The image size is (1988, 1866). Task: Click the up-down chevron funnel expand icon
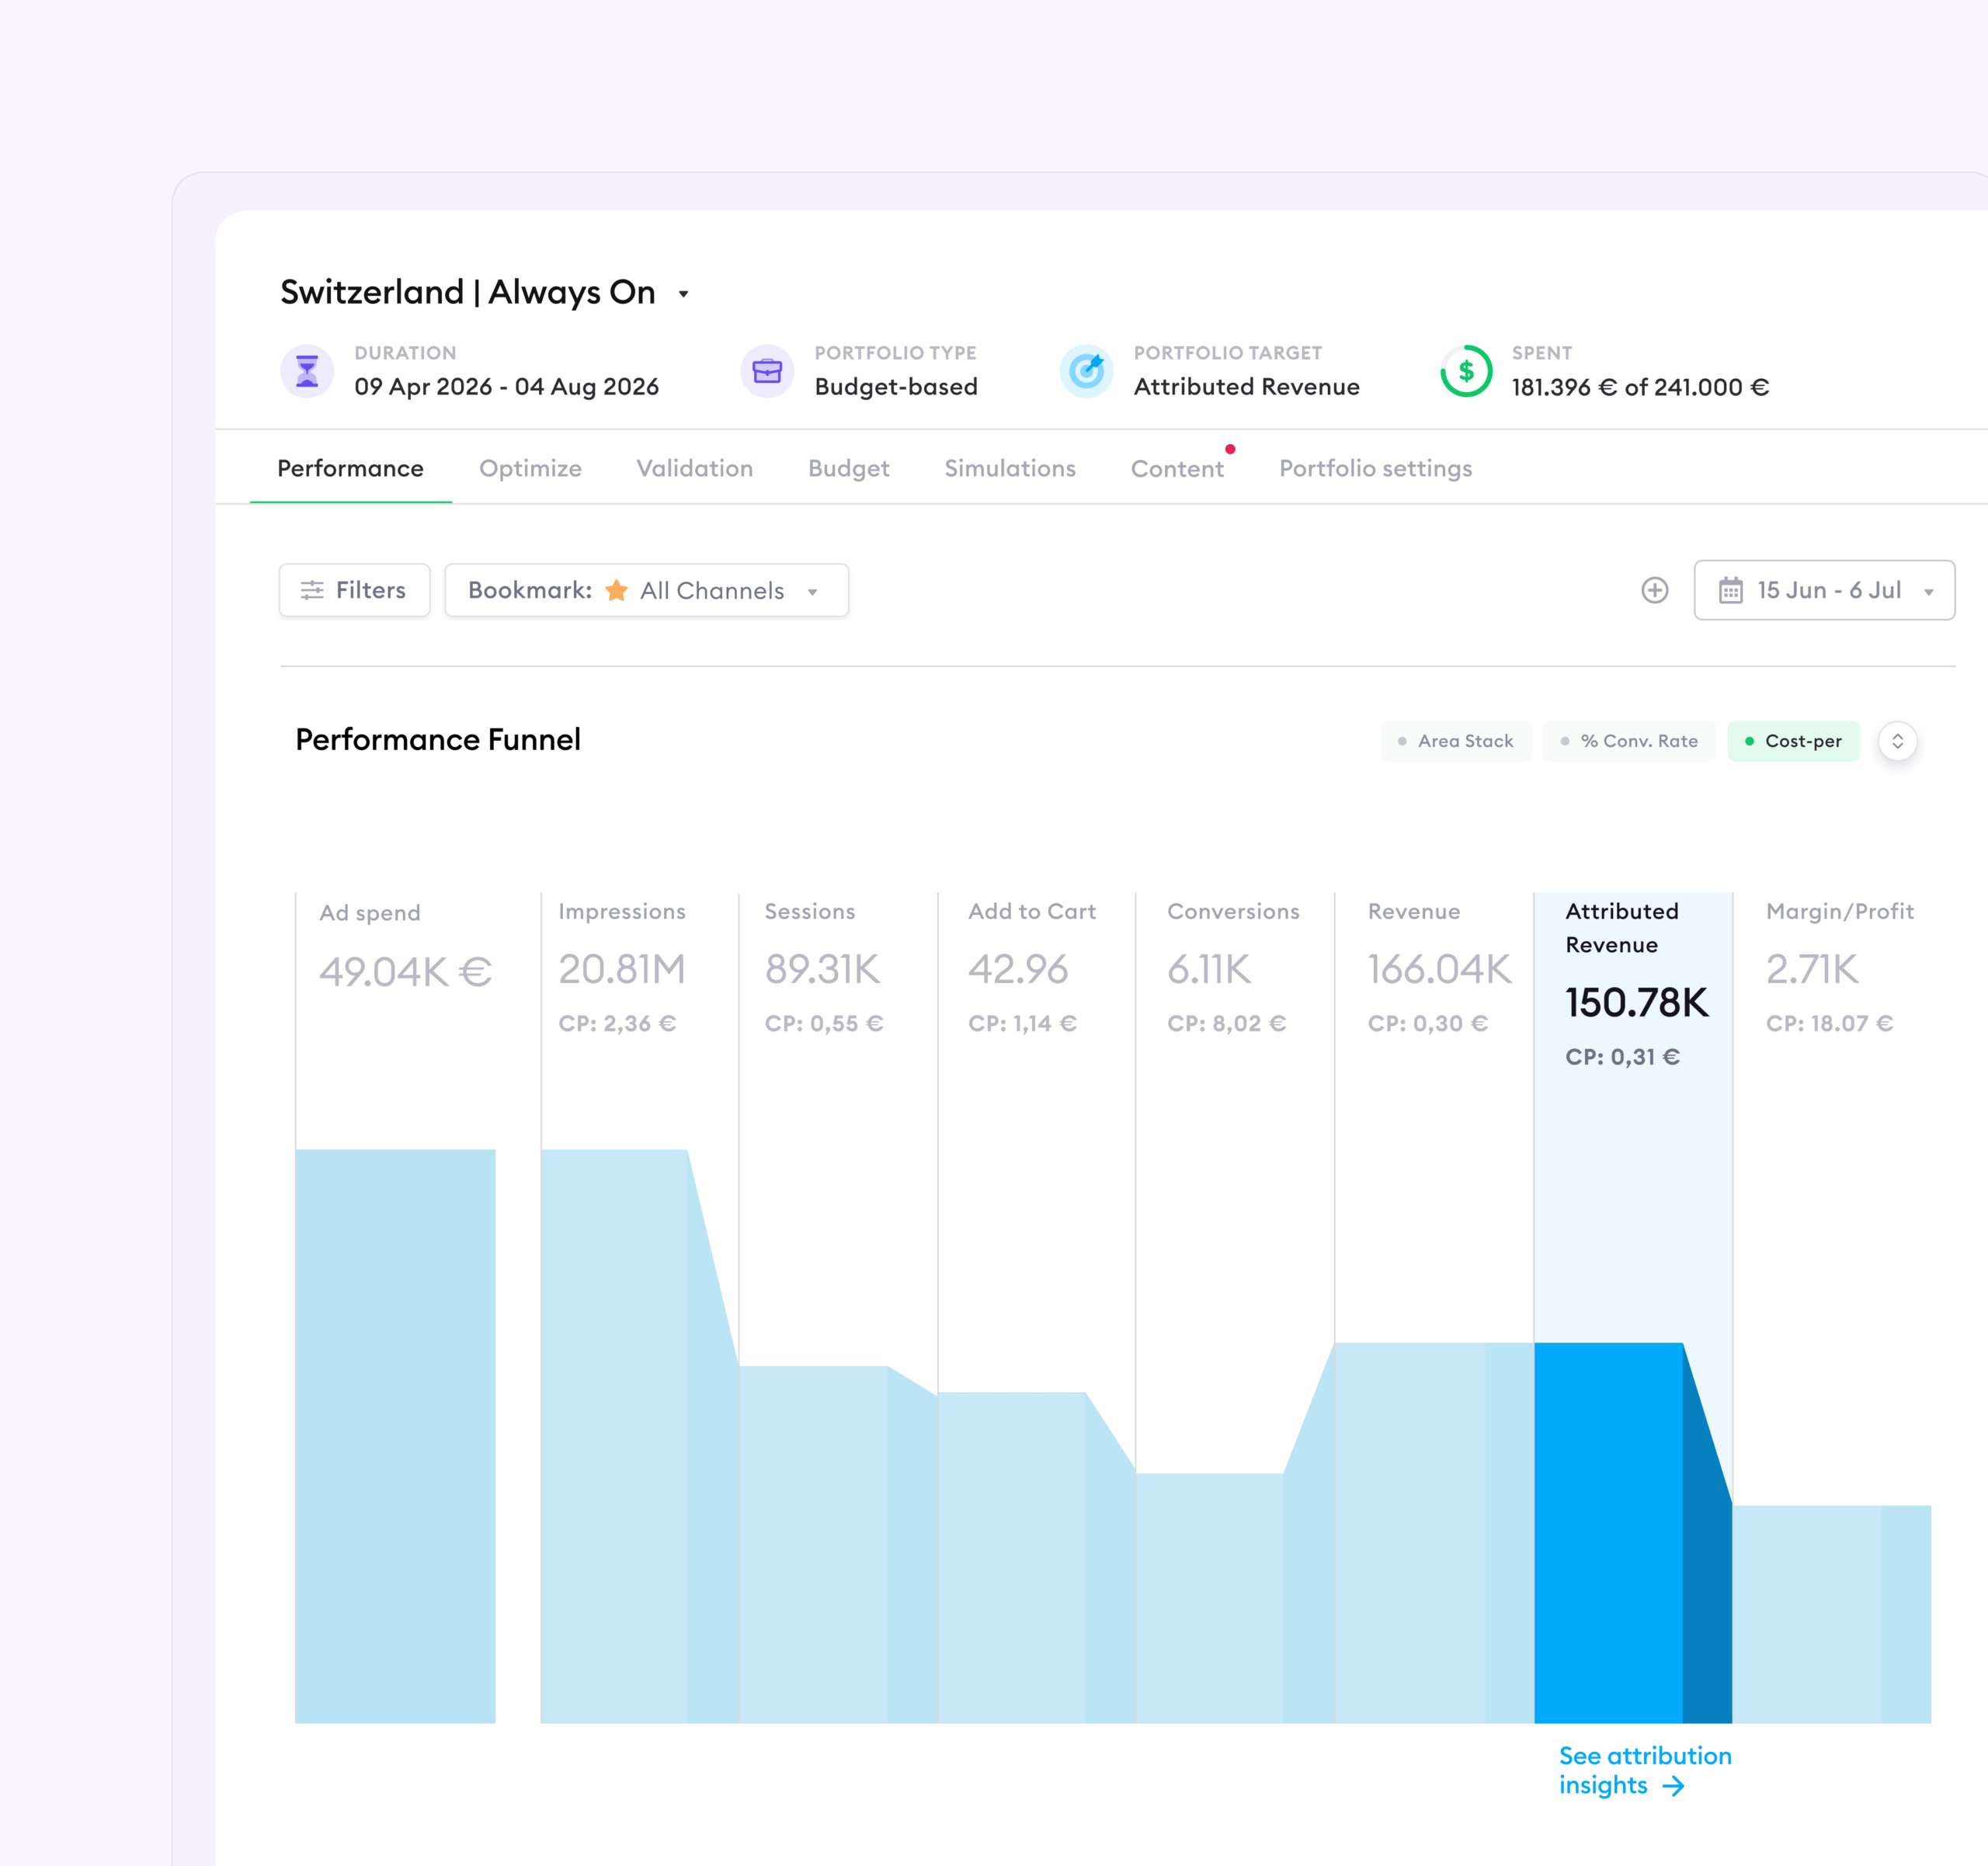click(1897, 741)
